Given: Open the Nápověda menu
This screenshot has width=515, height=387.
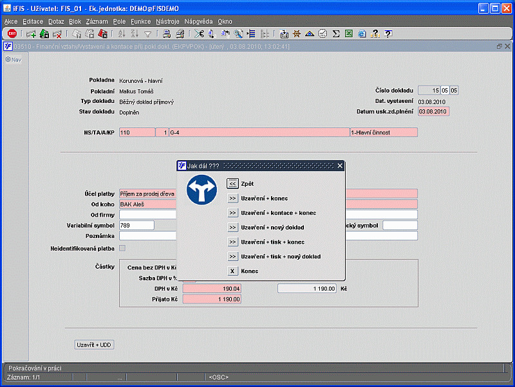Looking at the screenshot, I should [x=198, y=21].
